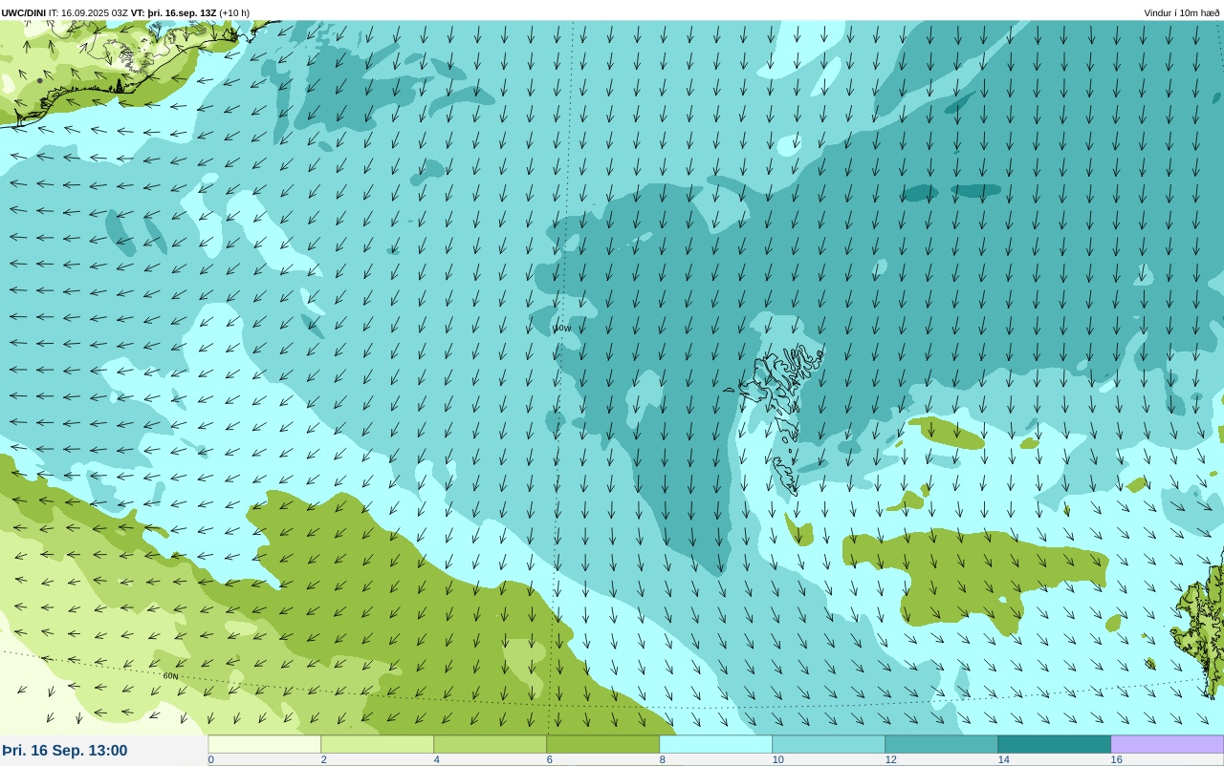
Task: Click the pale cyan 8–10 legend swatch
Action: coord(716,744)
